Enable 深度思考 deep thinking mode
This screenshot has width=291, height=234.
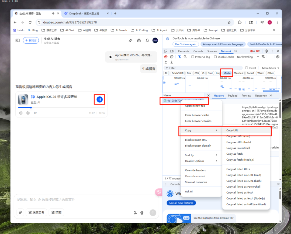click(x=36, y=212)
